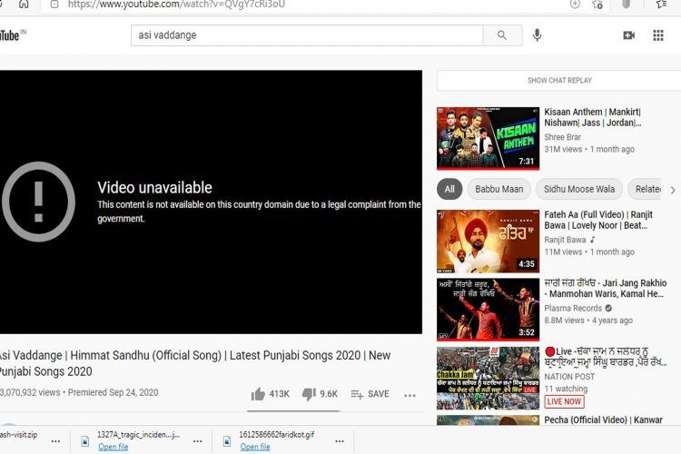The image size is (681, 454).
Task: Click the YouTube logo
Action: click(11, 35)
